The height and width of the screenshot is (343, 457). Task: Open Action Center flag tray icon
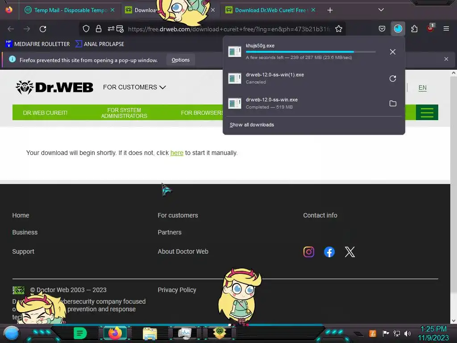[x=386, y=333]
